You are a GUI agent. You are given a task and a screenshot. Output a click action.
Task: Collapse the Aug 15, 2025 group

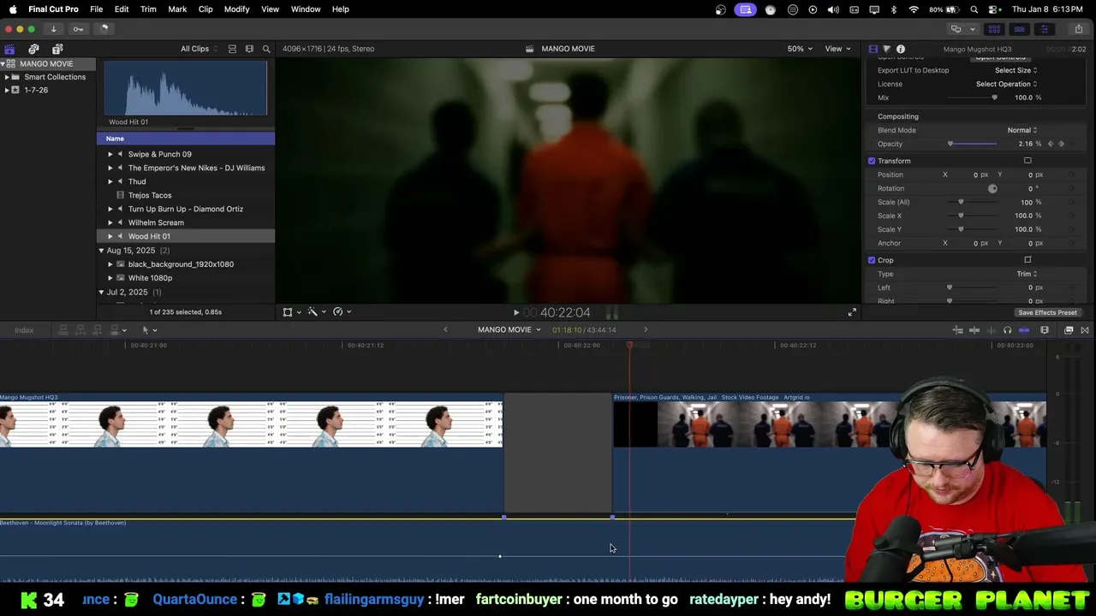(x=101, y=251)
